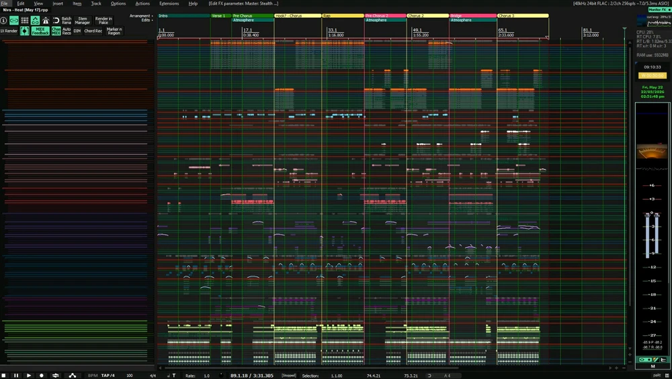Screen dimensions: 672x379
Task: Select the yellow Rap region
Action: click(343, 16)
